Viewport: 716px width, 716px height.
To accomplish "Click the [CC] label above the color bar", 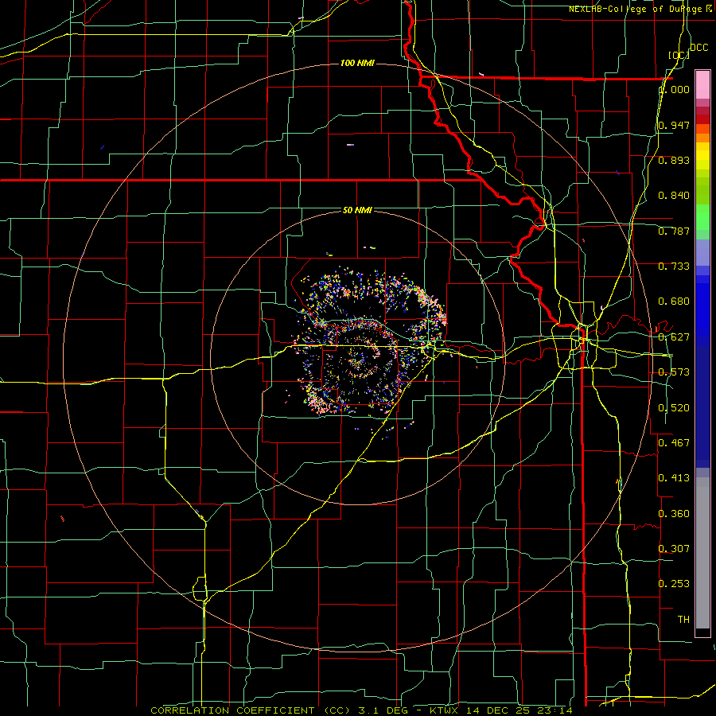I will (x=679, y=55).
